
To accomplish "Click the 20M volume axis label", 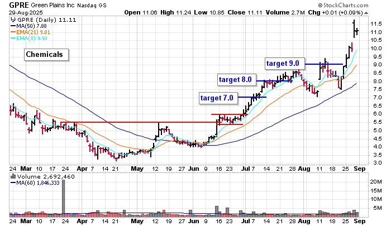I will [x=376, y=182].
